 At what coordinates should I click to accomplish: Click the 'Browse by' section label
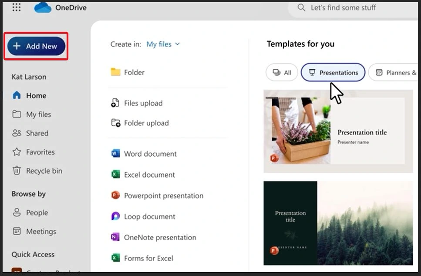[29, 194]
